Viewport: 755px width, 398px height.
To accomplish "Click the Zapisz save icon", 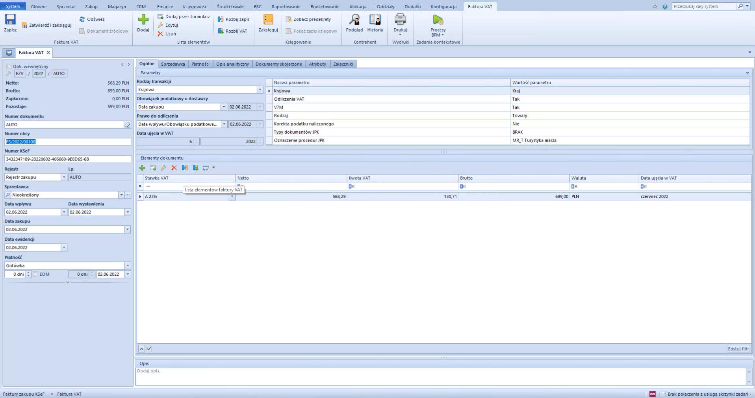I will point(10,20).
